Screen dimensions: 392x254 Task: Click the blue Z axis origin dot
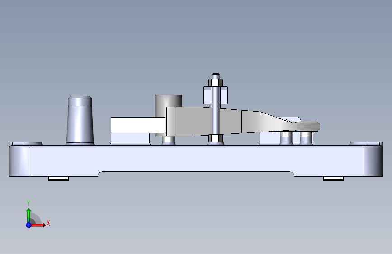(x=28, y=225)
